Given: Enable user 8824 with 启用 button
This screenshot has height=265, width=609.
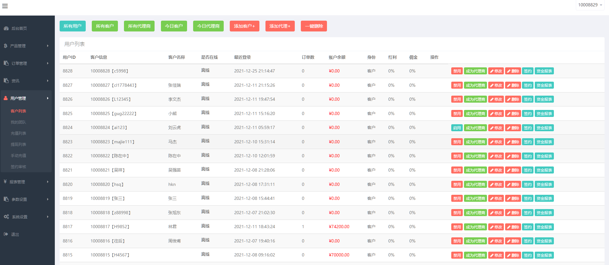Looking at the screenshot, I should pyautogui.click(x=457, y=128).
